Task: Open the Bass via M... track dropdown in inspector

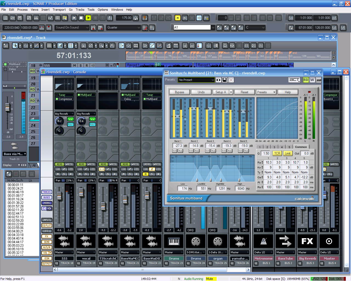Action: click(x=15, y=154)
